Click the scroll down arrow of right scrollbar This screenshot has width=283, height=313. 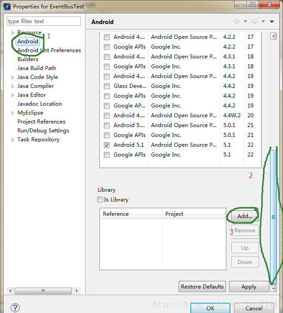click(x=274, y=288)
